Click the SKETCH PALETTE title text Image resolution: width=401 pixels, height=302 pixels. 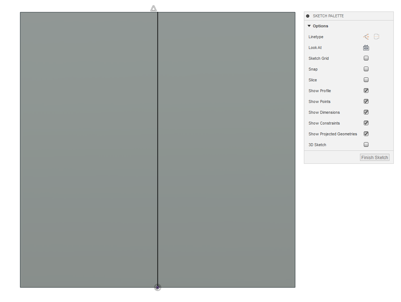tap(328, 16)
